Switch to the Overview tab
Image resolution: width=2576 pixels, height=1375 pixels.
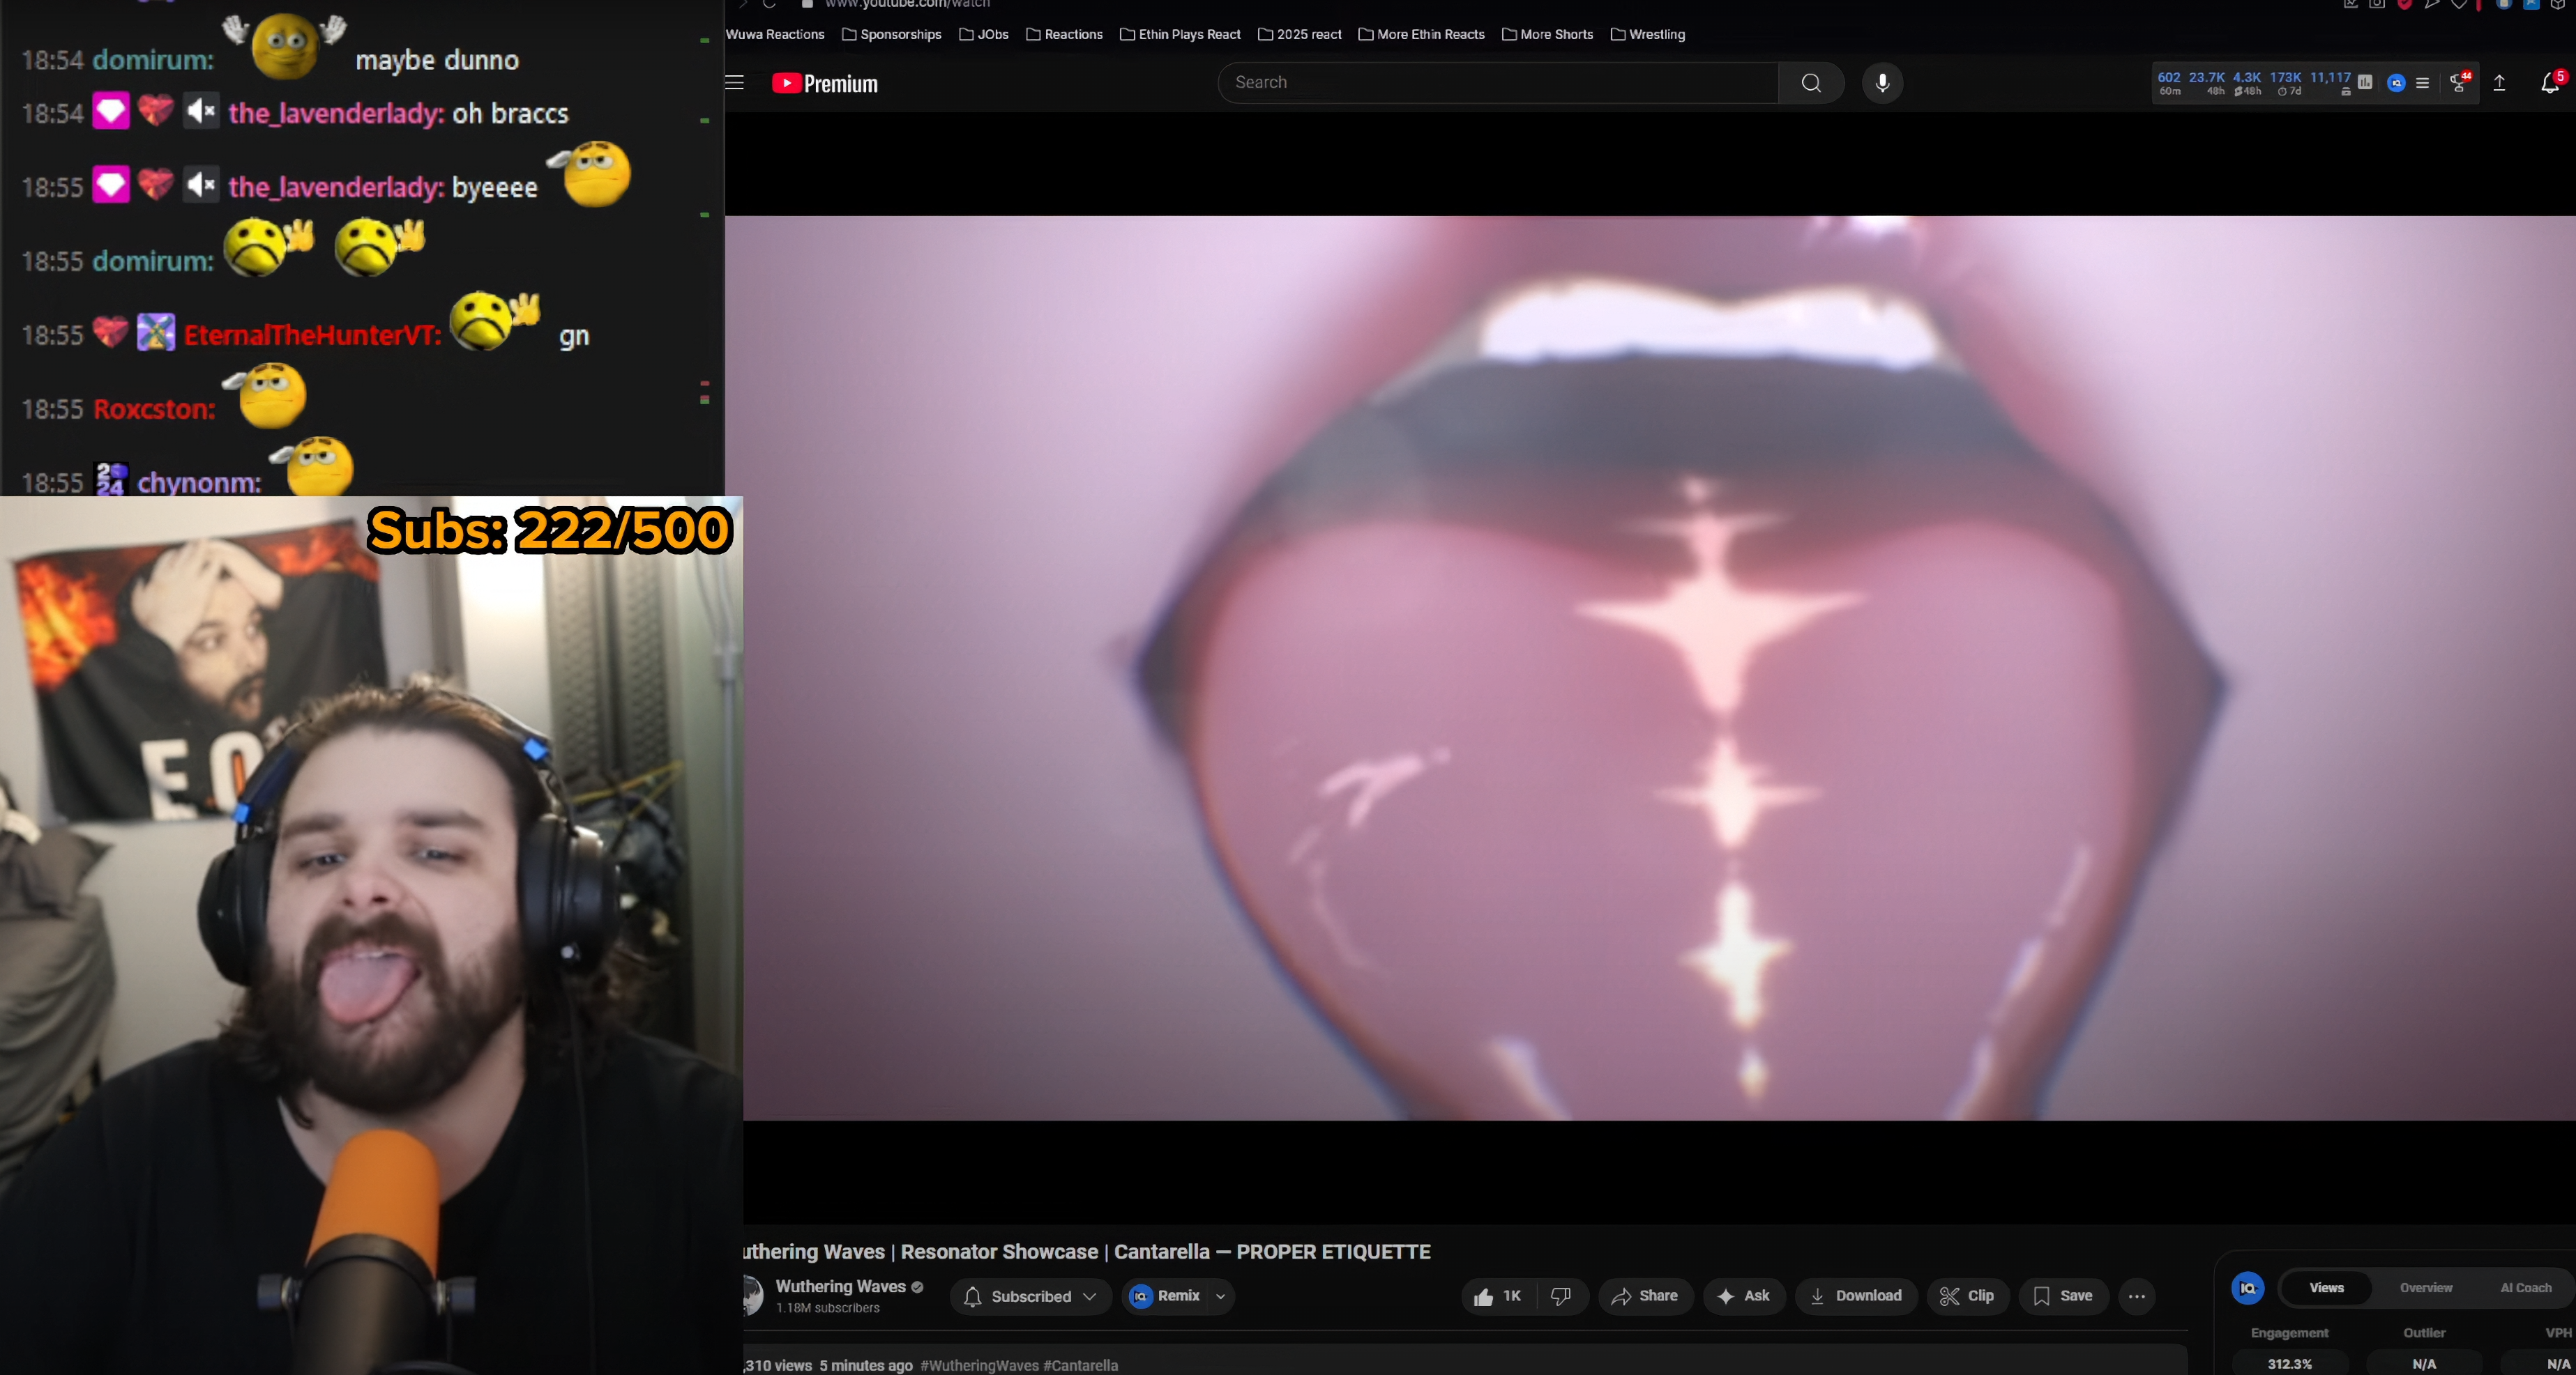pyautogui.click(x=2426, y=1288)
